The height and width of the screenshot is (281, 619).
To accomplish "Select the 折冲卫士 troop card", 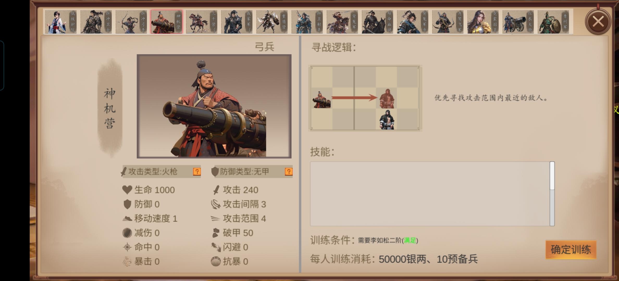I will (x=96, y=22).
